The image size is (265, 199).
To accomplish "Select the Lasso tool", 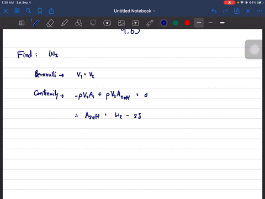I will click(93, 23).
